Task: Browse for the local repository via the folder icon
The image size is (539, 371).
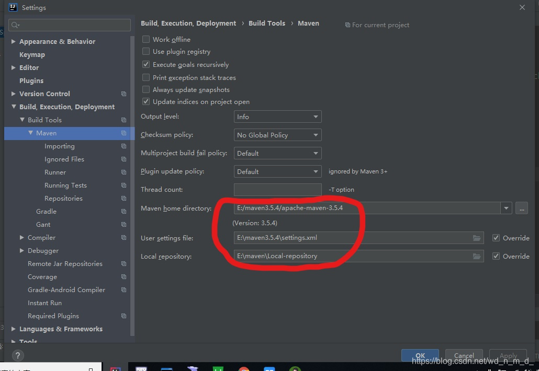Action: 476,256
